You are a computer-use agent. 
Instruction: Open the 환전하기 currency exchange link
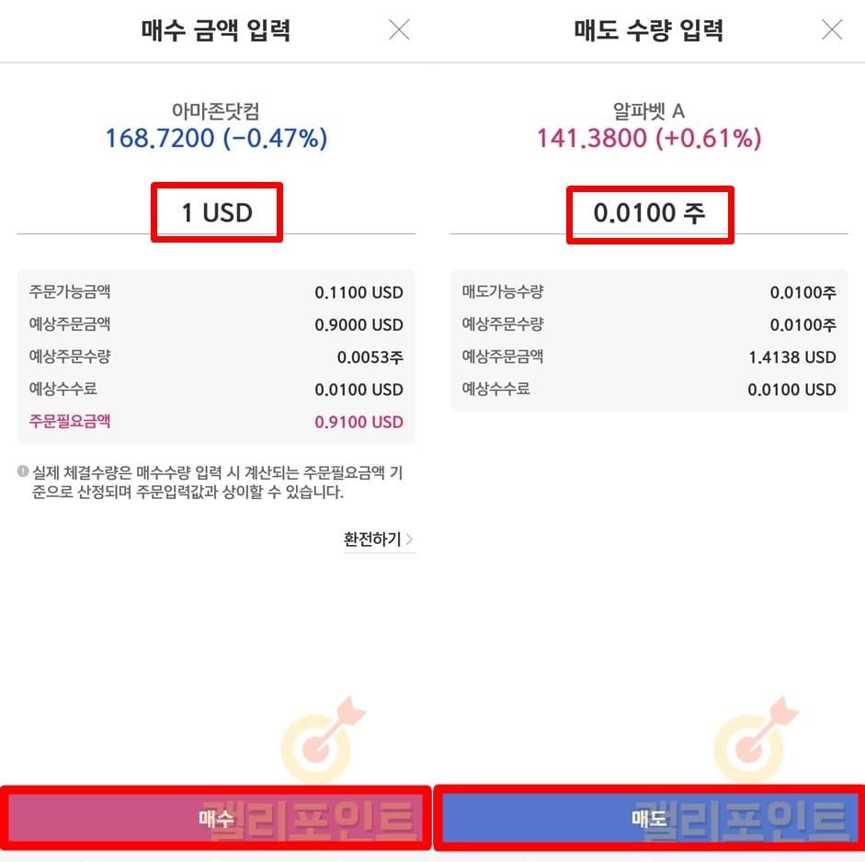point(372,539)
